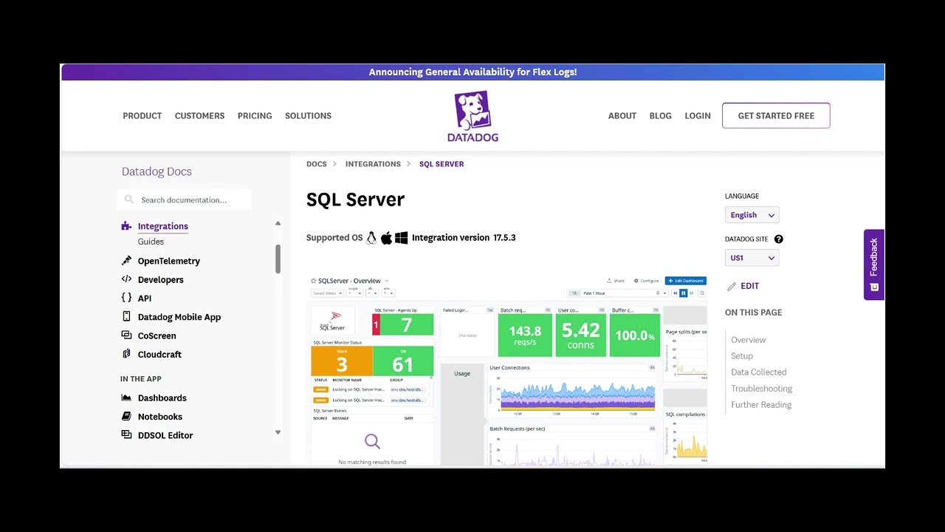Open the OpenTelemetry docs section
Viewport: 945px width, 532px height.
coord(168,261)
